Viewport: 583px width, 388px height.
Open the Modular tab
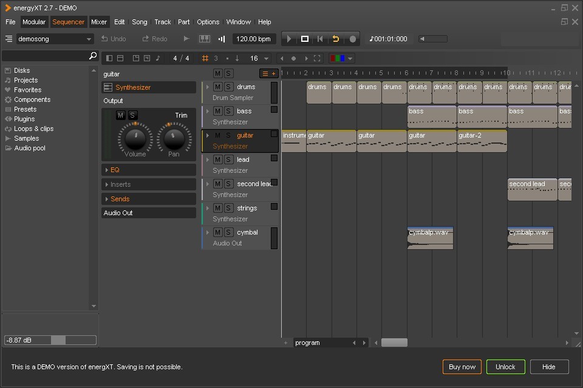pyautogui.click(x=34, y=22)
